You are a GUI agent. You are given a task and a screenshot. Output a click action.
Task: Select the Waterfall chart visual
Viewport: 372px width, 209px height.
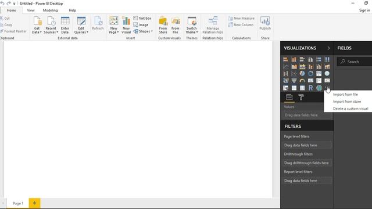coord(285,74)
